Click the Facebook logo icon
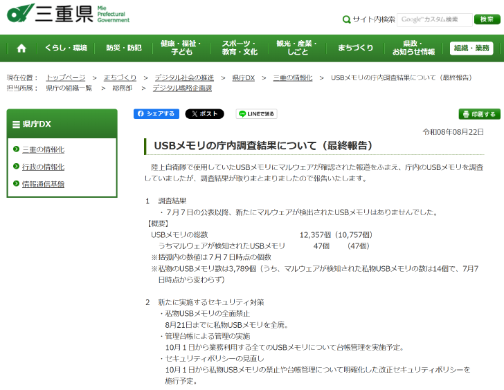Viewport: 504px width, 390px height. pos(141,113)
